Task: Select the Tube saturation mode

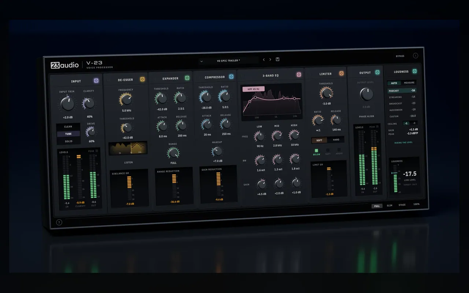Action: 68,134
